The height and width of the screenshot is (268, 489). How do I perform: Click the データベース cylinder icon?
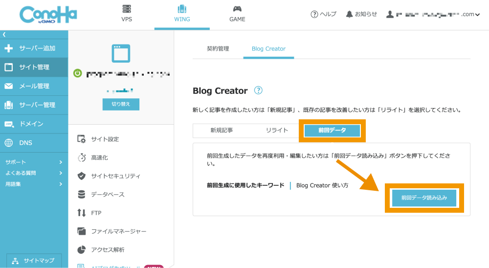pos(81,194)
